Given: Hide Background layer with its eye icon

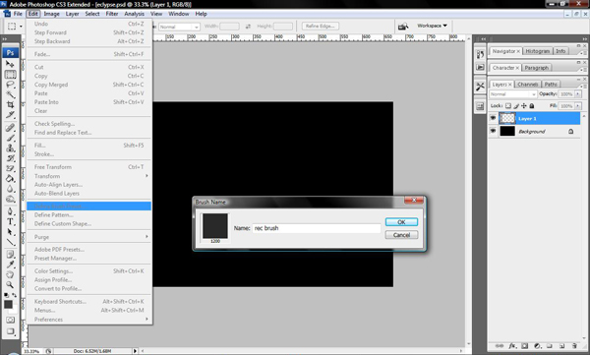Looking at the screenshot, I should (x=493, y=131).
